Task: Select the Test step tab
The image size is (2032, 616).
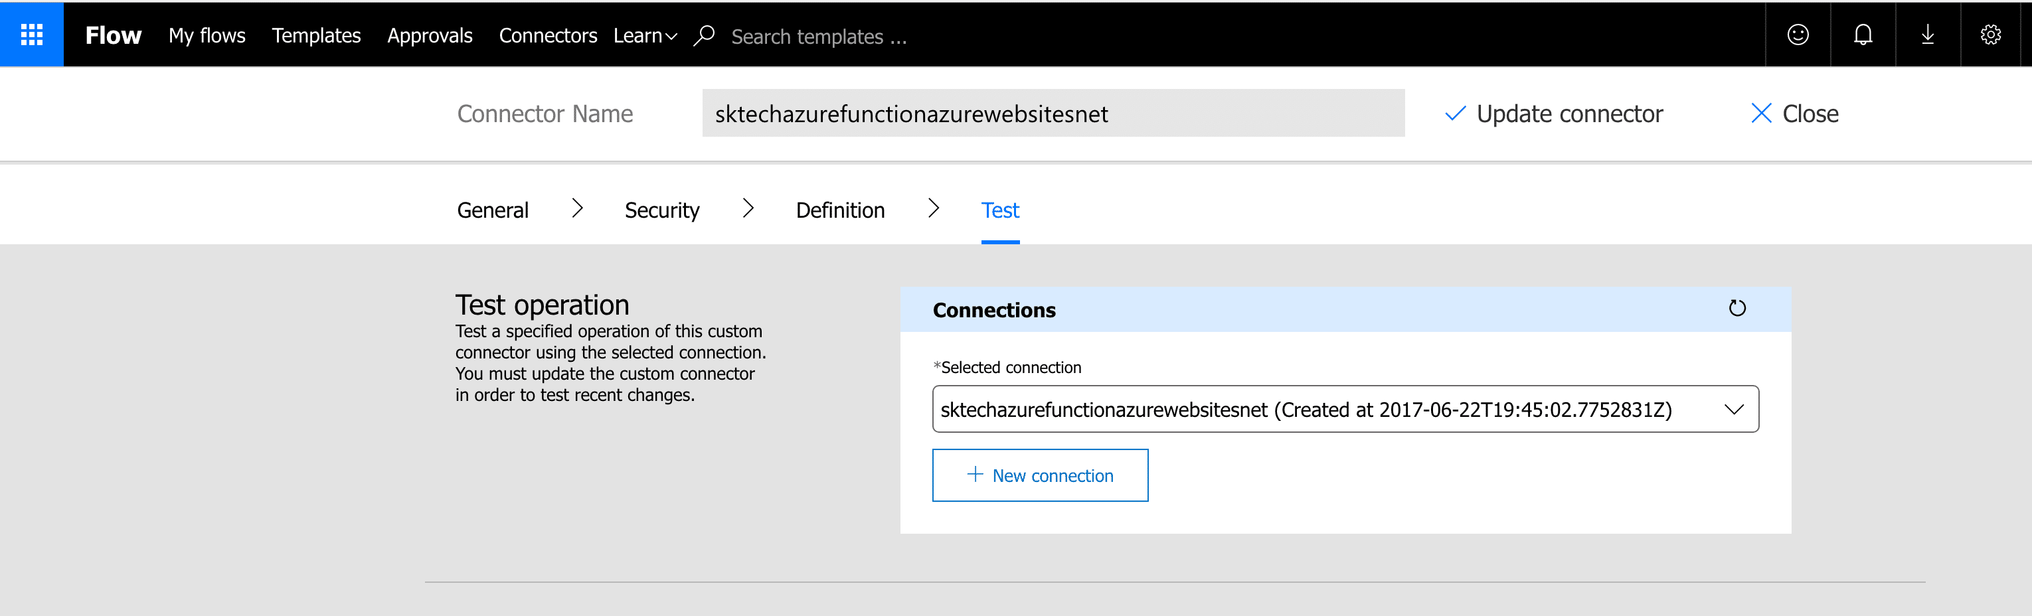Action: point(1000,210)
